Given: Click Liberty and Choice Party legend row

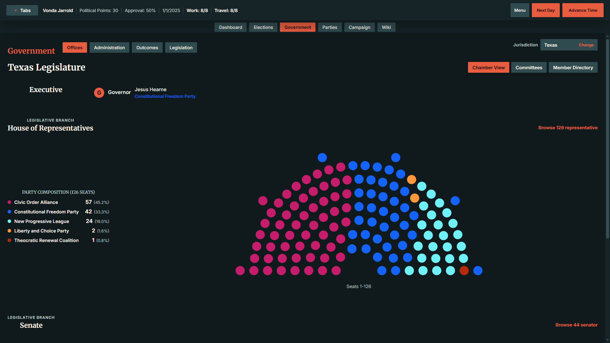Looking at the screenshot, I should coord(58,231).
